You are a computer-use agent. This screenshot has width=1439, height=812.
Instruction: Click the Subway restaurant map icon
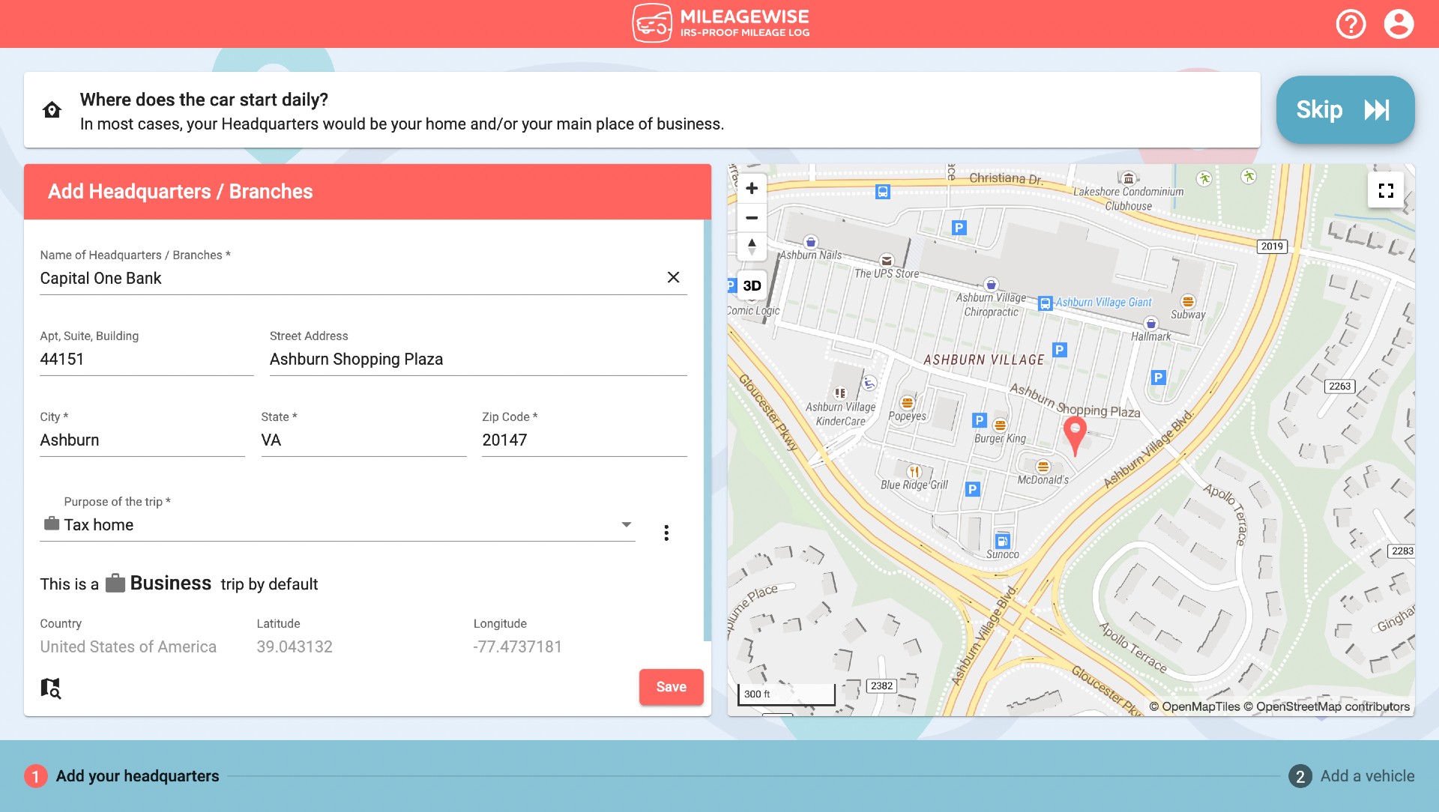(x=1188, y=301)
